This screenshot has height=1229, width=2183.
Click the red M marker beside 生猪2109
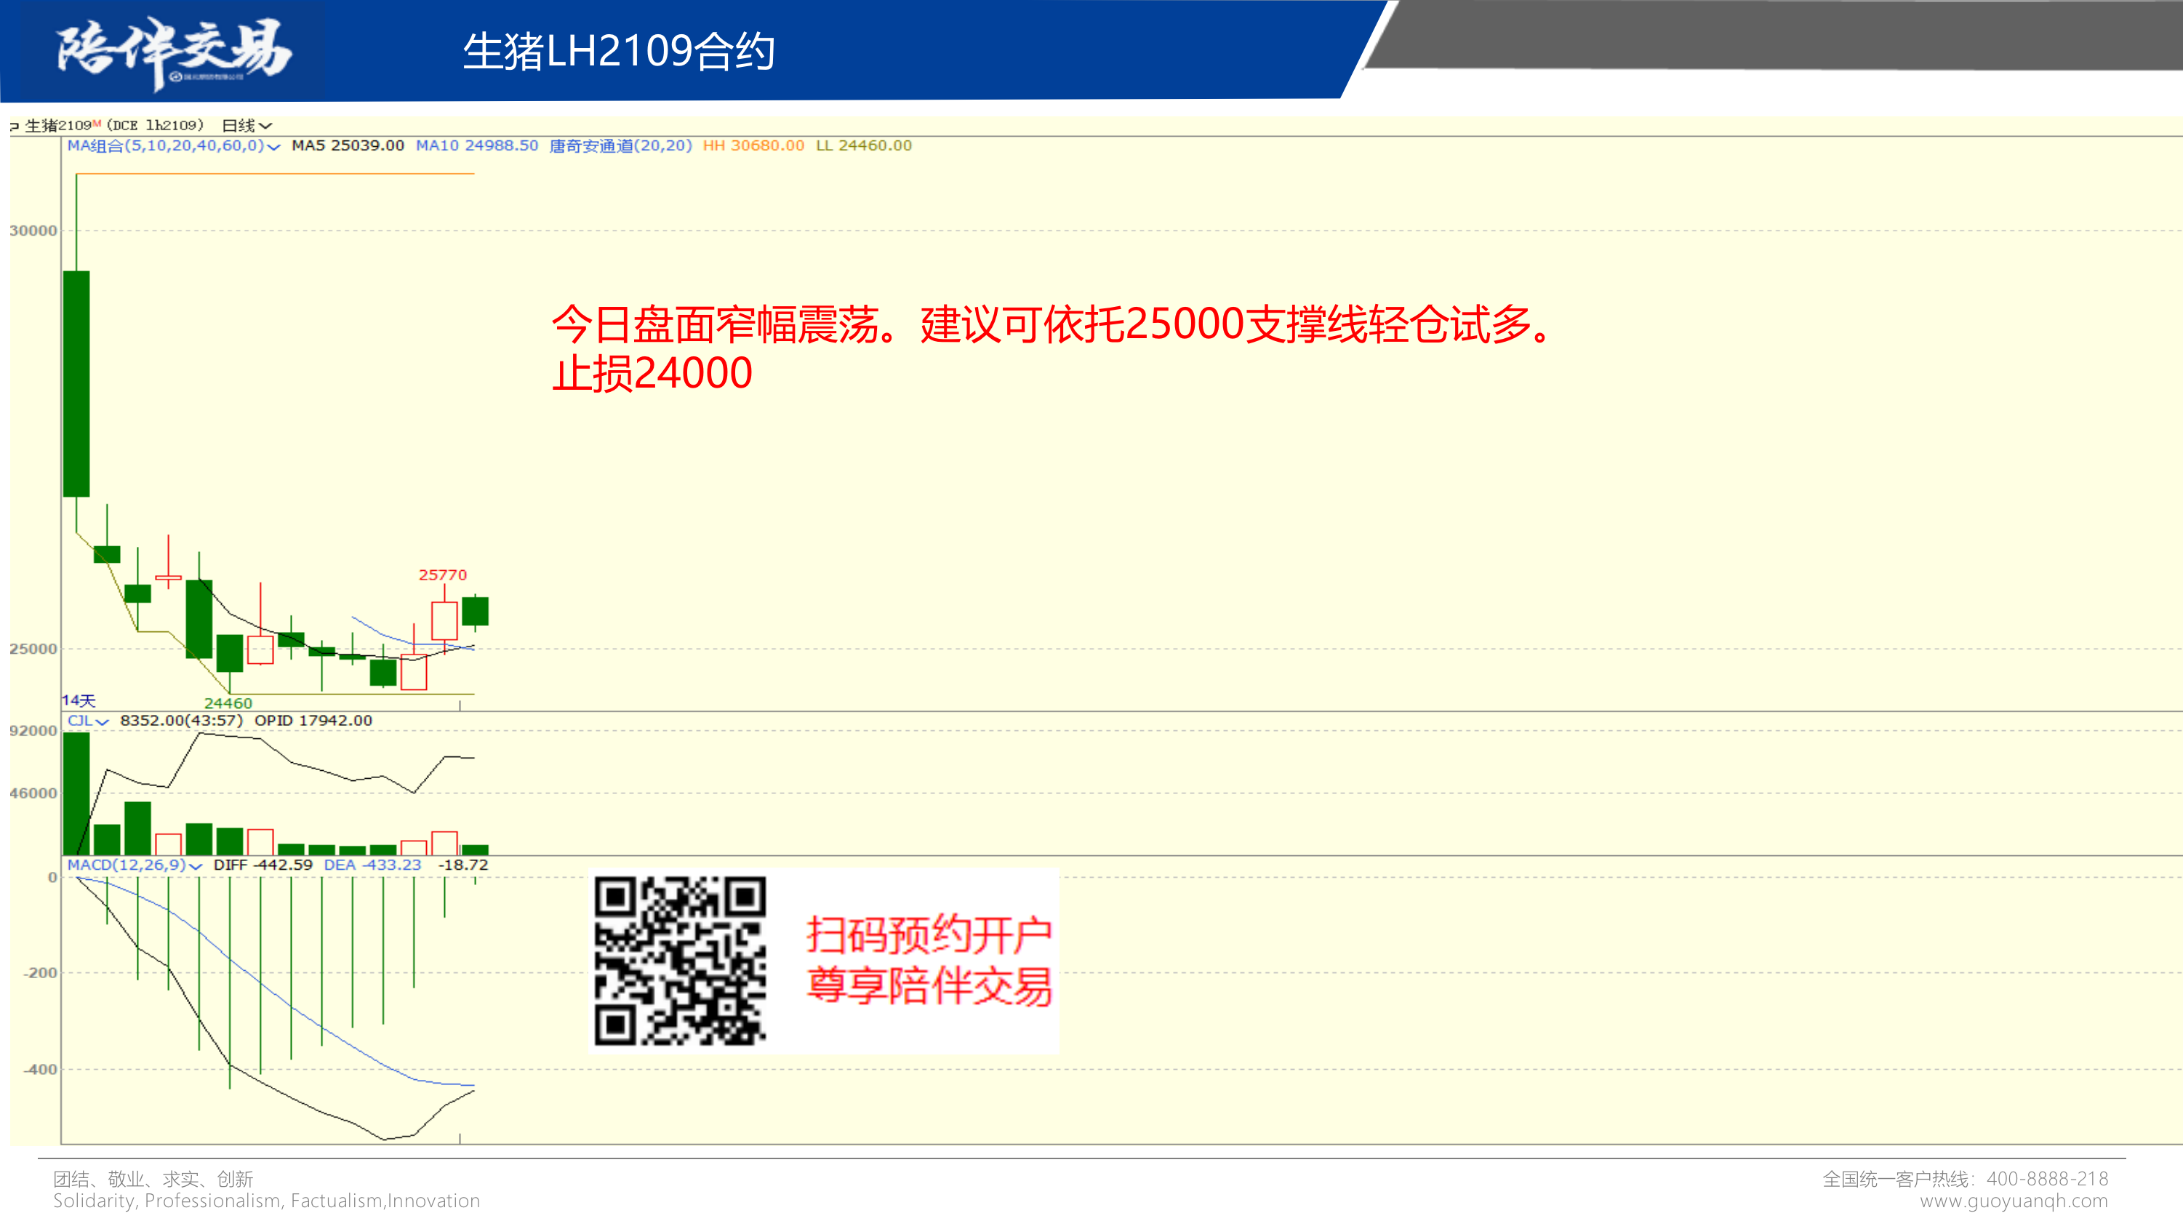pyautogui.click(x=97, y=124)
